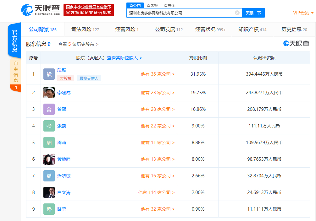This screenshot has width=316, height=221.
Task: Expand 他有 13 家公司 link
Action: 158,159
